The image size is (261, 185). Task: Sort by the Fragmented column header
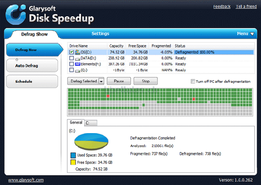coord(161,46)
